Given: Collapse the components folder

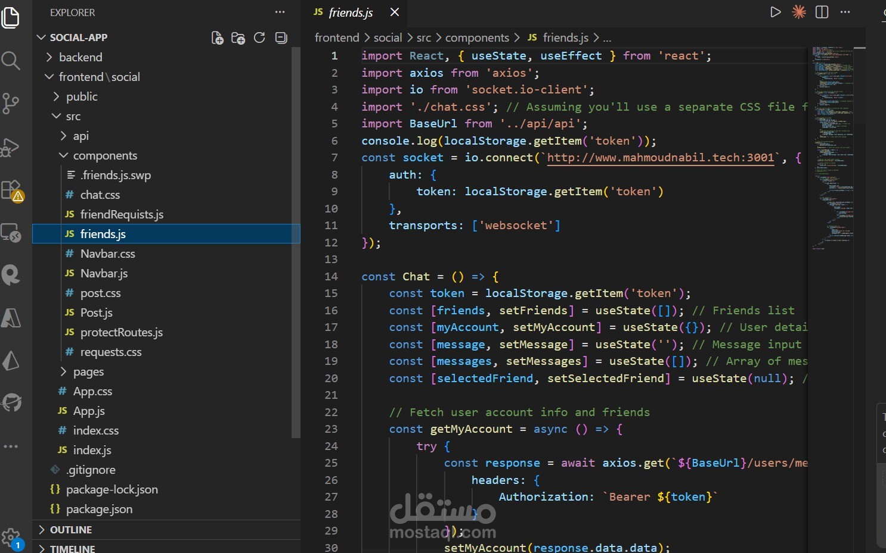Looking at the screenshot, I should click(x=105, y=155).
